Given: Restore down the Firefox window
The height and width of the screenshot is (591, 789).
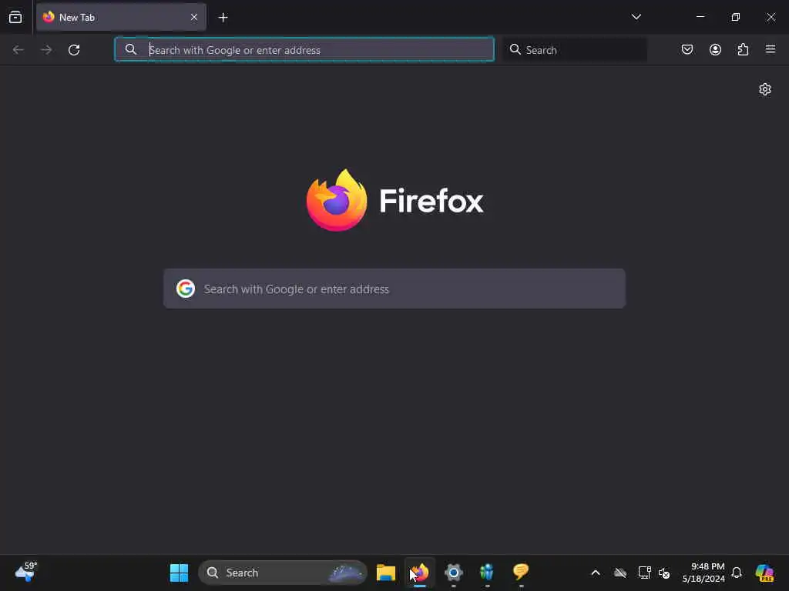Looking at the screenshot, I should click(736, 17).
